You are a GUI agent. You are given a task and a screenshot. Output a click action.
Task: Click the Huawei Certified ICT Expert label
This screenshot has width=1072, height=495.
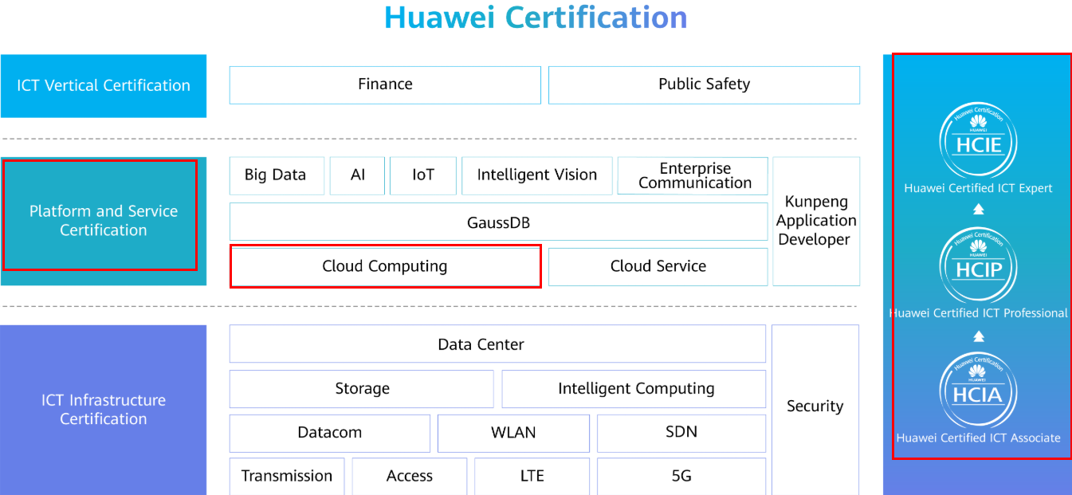pyautogui.click(x=978, y=189)
